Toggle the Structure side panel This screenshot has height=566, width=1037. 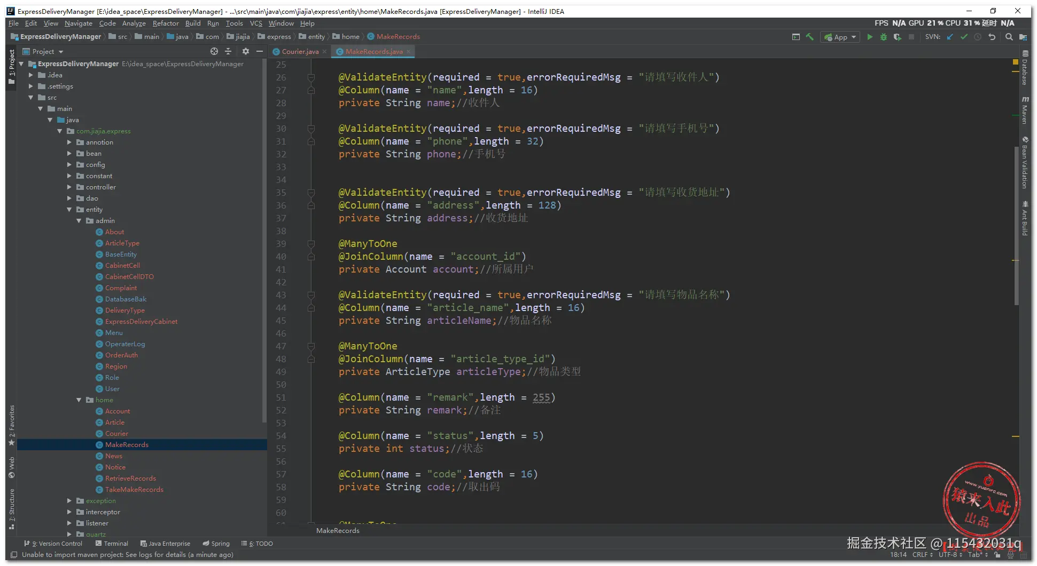point(12,508)
